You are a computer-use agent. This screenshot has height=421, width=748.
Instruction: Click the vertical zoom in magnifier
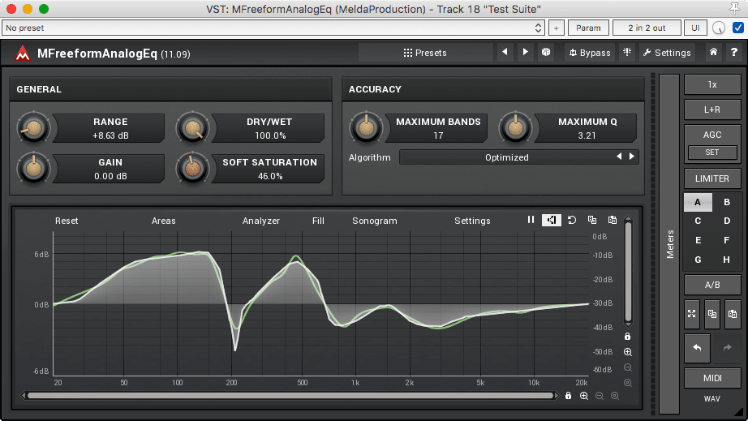point(628,352)
